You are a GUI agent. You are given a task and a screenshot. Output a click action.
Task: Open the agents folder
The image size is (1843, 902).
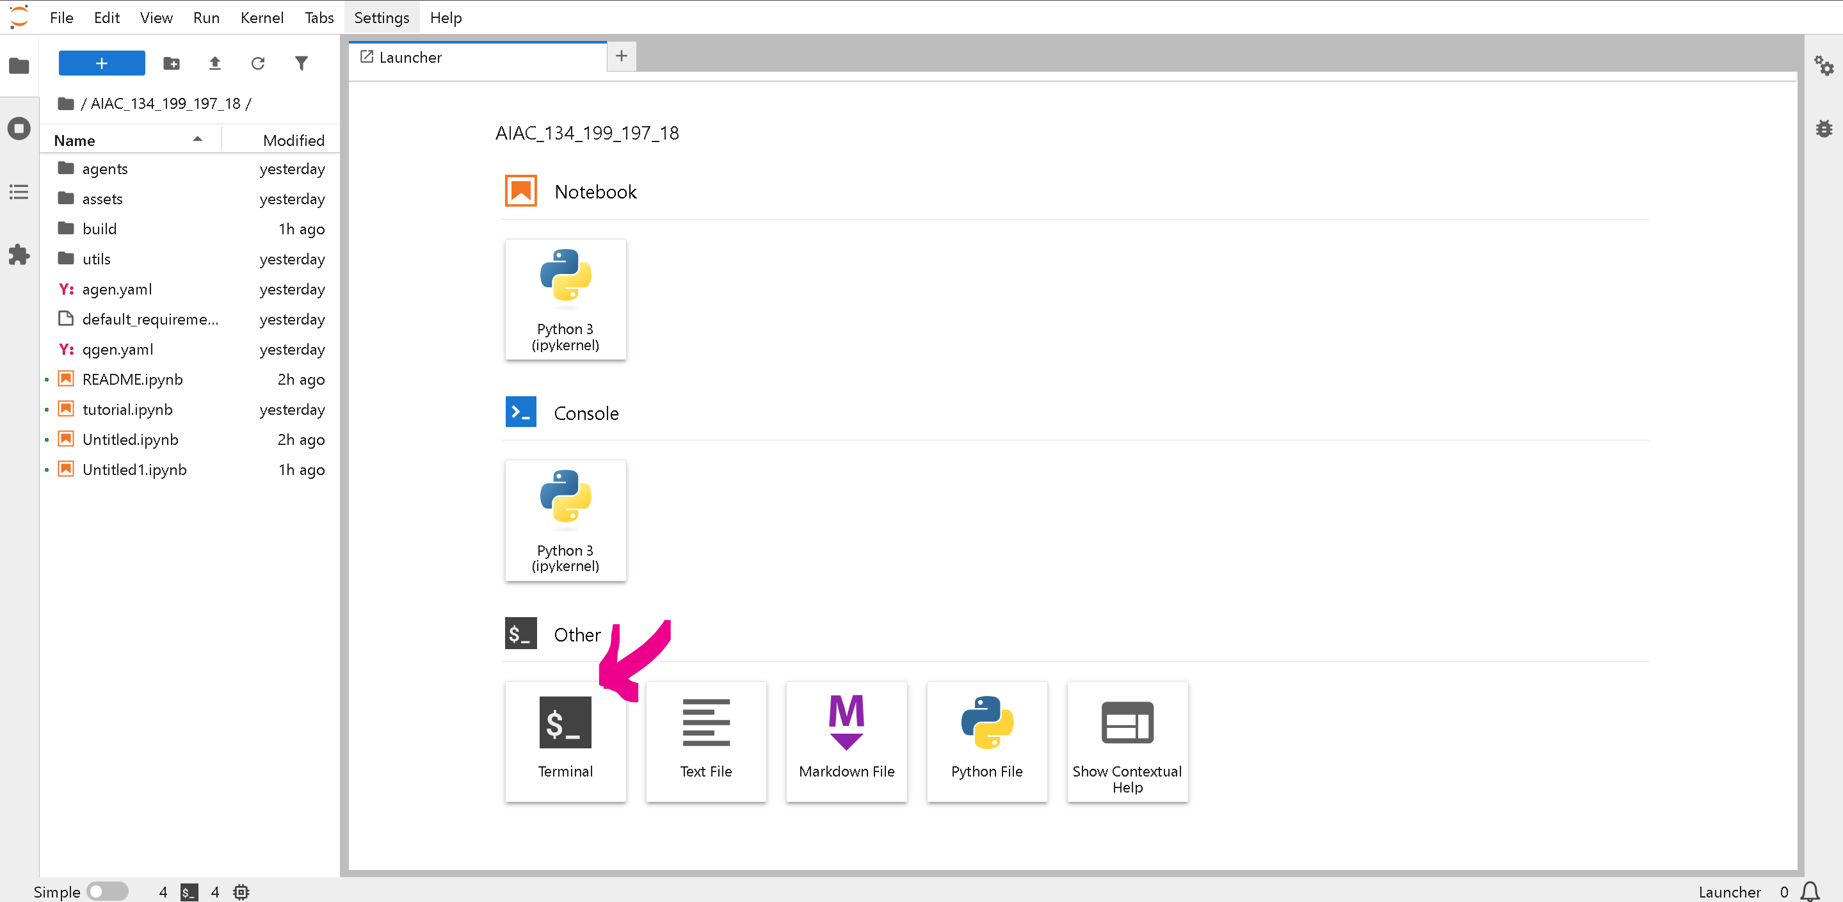coord(104,169)
